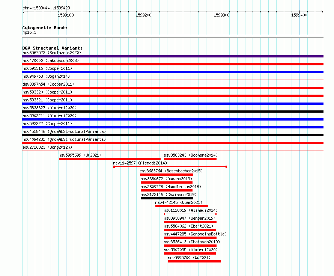Image resolution: width=334 pixels, height=276 pixels.
Task: Click the nsv6567523 (Sedlazeck2020) variant label
Action: tap(52, 53)
